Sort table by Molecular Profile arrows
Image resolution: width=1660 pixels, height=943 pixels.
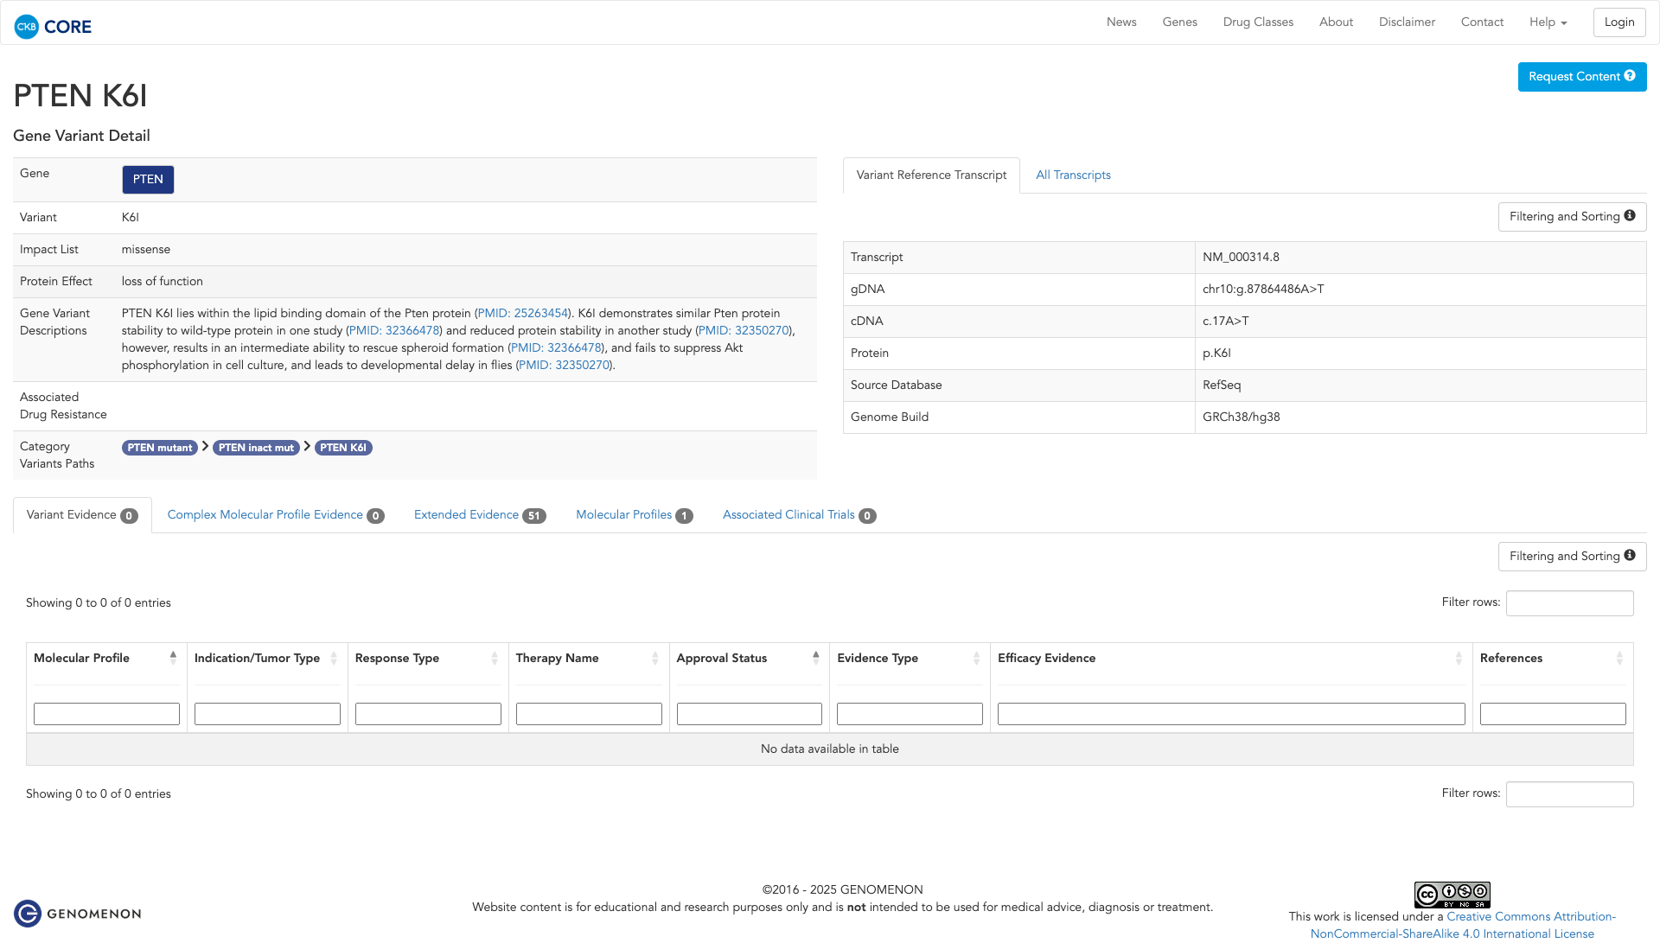[173, 658]
